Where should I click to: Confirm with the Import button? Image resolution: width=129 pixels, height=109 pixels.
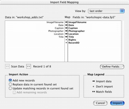(117, 103)
